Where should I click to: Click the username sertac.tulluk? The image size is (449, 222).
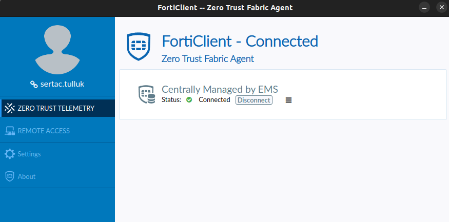pyautogui.click(x=62, y=84)
